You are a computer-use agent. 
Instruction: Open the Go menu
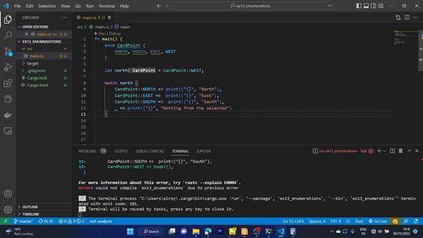click(x=78, y=6)
